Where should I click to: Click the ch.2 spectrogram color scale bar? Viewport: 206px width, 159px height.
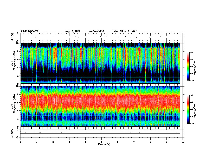click(x=188, y=109)
